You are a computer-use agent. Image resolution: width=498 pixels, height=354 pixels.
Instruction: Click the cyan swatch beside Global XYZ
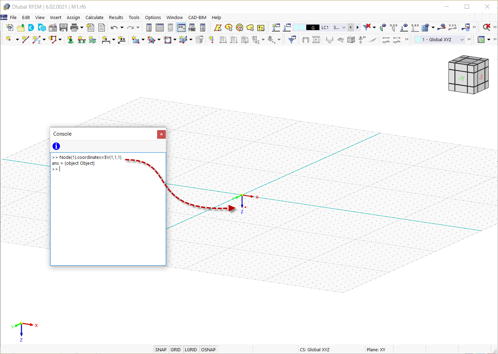tap(418, 39)
